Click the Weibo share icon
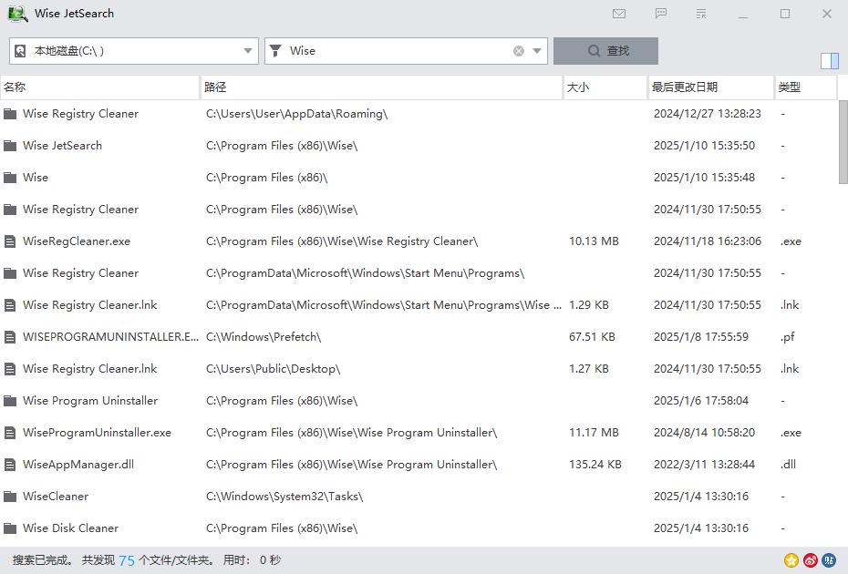848x574 pixels. [x=810, y=560]
